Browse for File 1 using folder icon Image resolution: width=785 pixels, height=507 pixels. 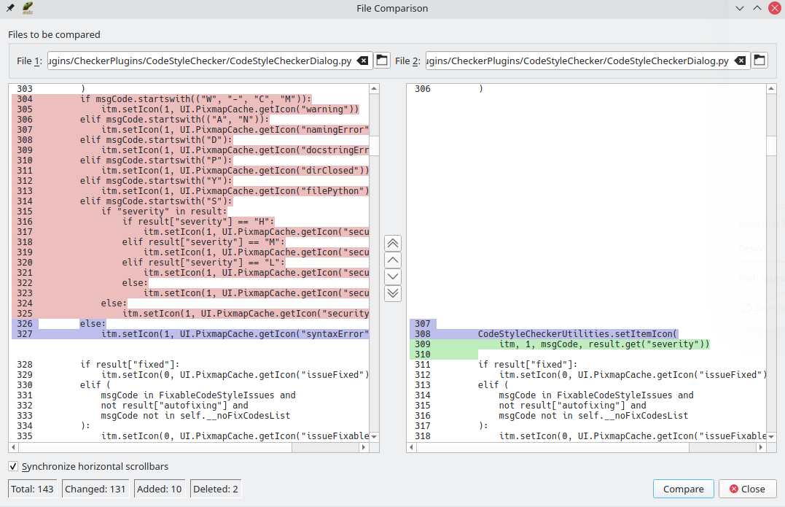point(383,61)
